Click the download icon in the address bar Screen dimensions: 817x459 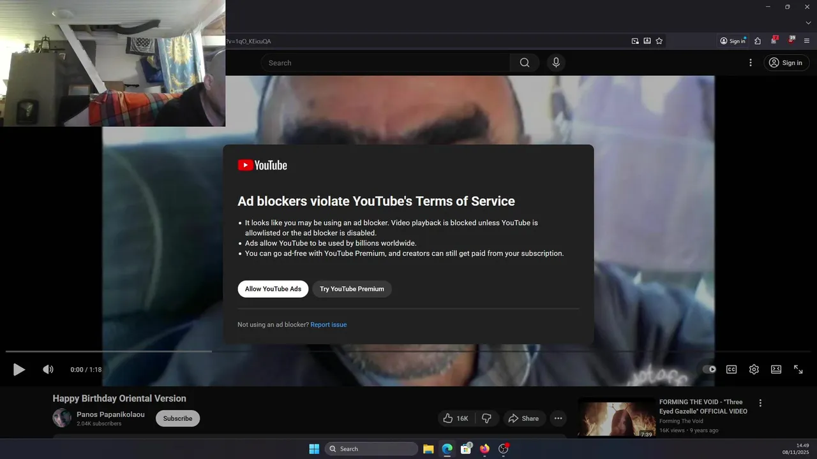(647, 41)
